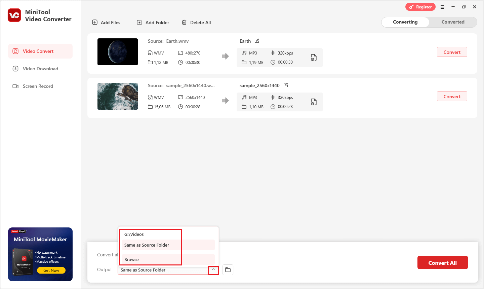484x289 pixels.
Task: Click sample output duration 00:00:28
Action: click(x=285, y=107)
